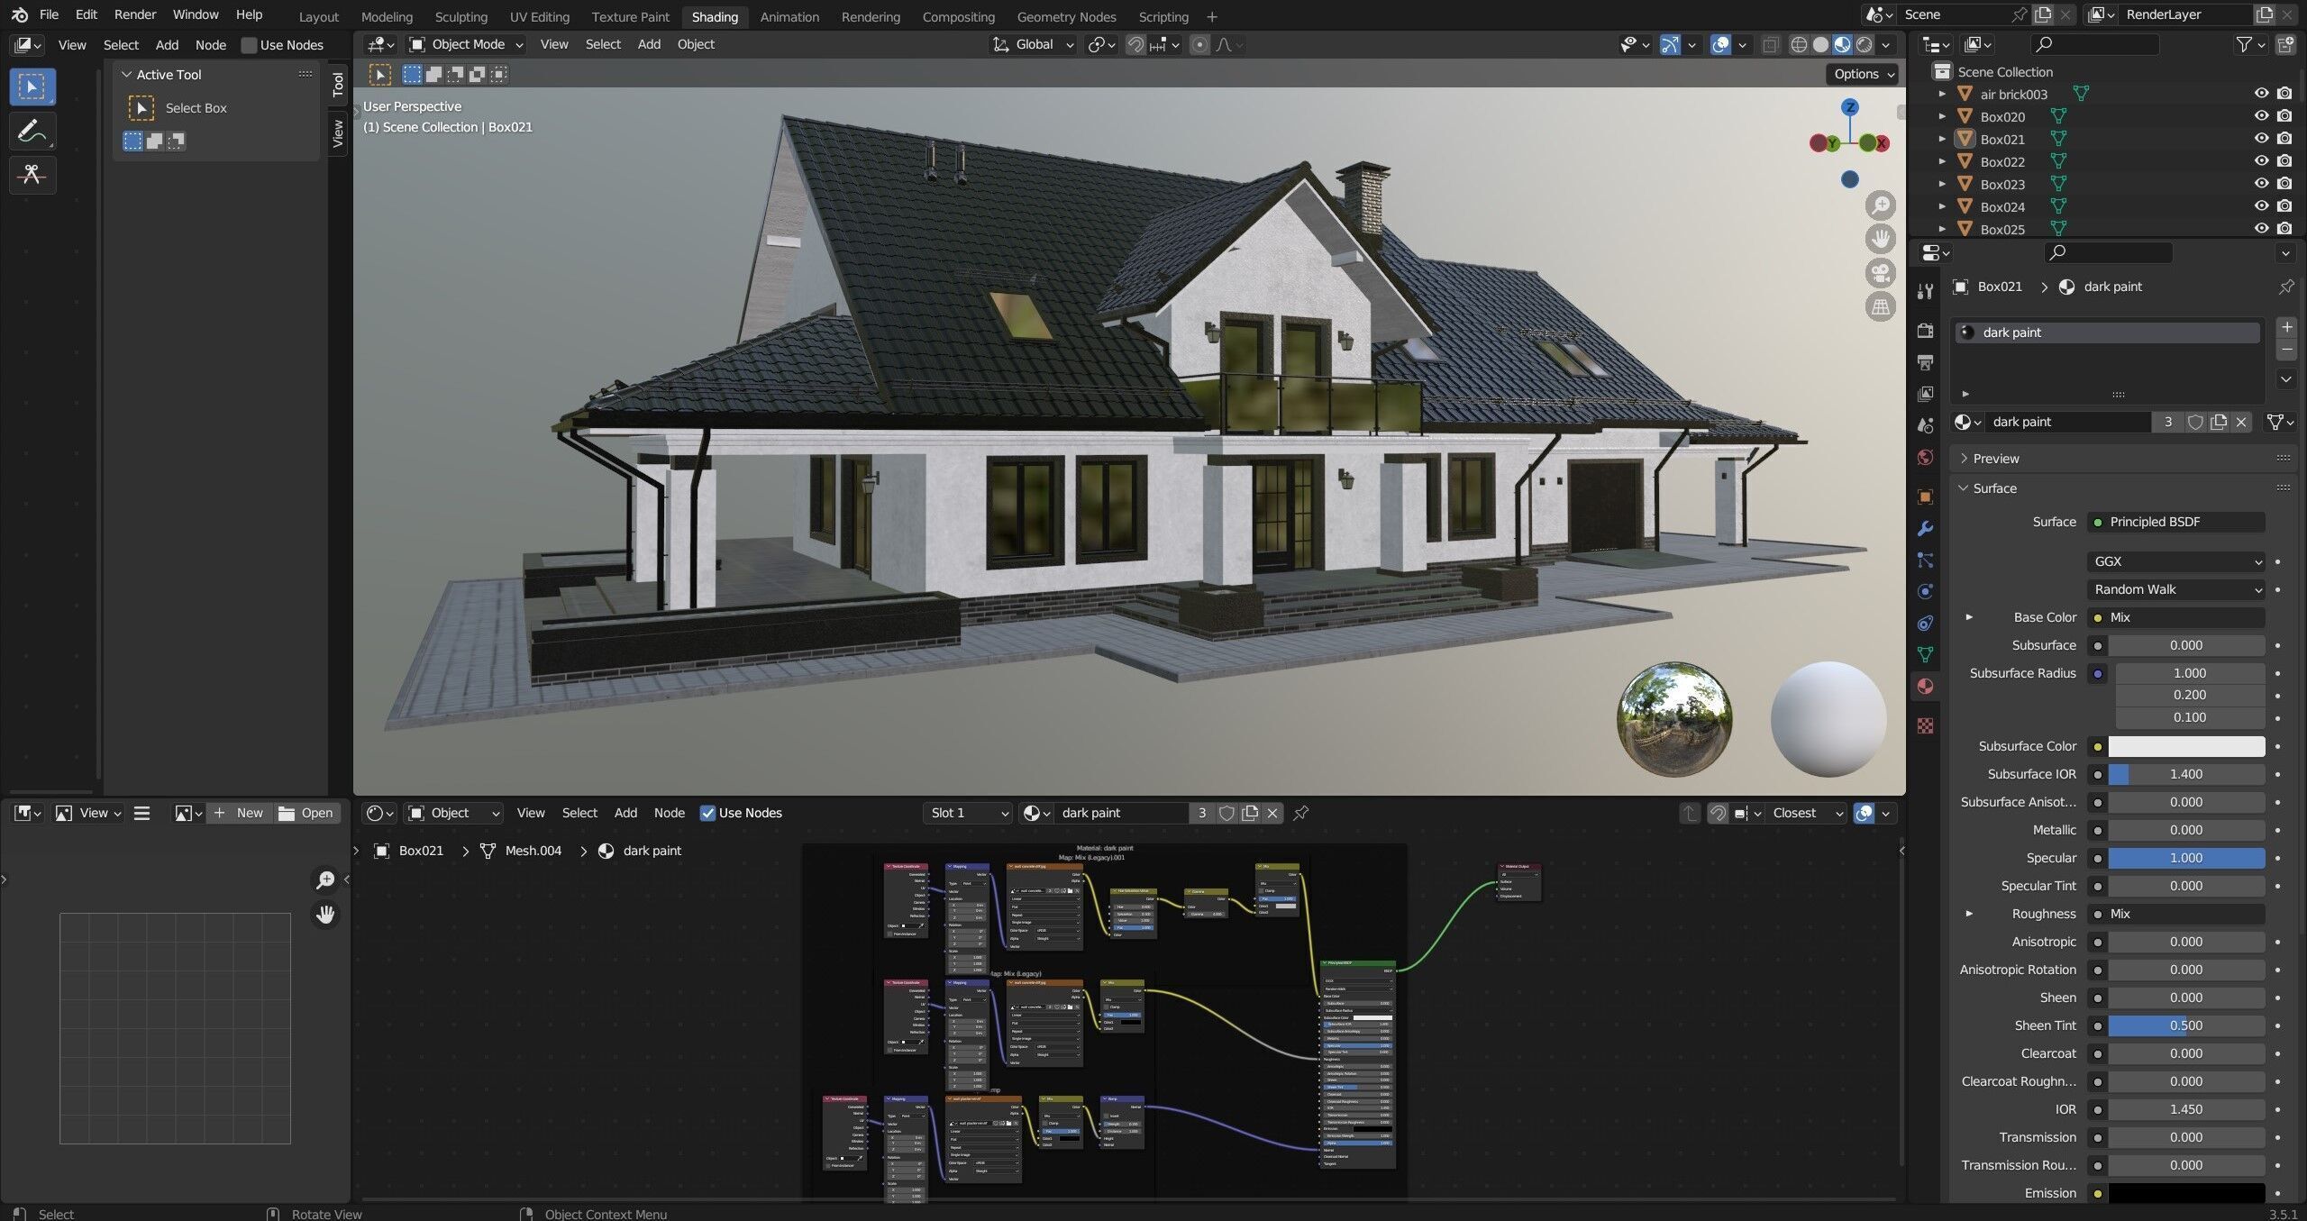Toggle camera view gizmo in viewport
Screen dimensions: 2307x1221
coord(1881,273)
